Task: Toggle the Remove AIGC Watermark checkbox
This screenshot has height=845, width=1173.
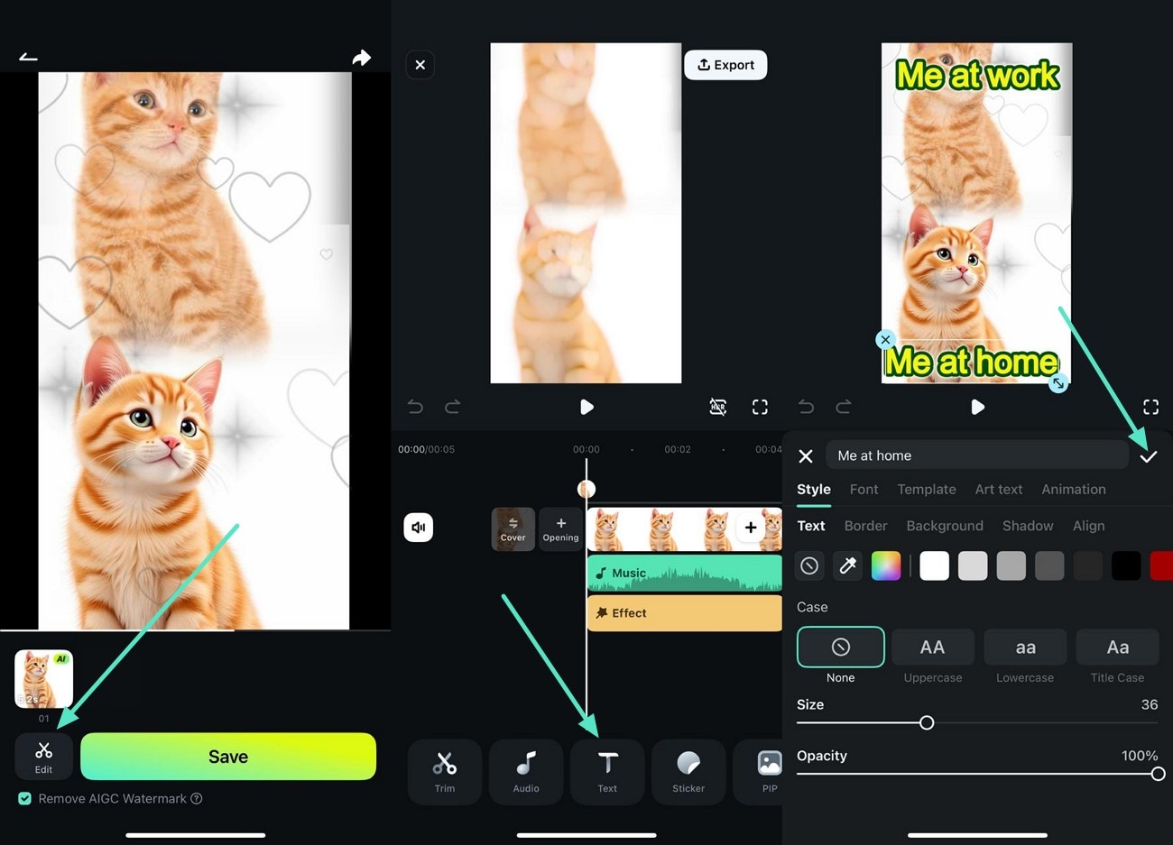Action: pyautogui.click(x=25, y=798)
